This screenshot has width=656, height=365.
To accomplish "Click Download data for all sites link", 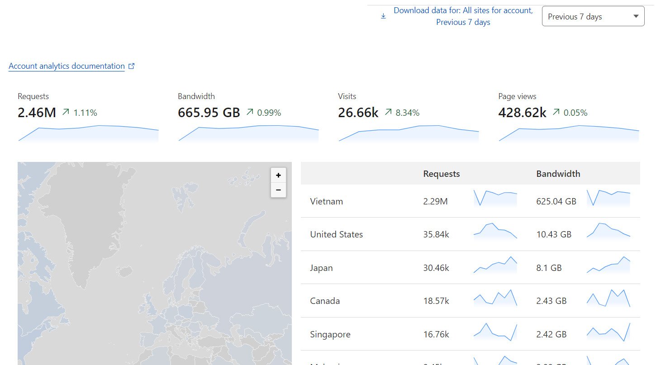I will (x=463, y=16).
